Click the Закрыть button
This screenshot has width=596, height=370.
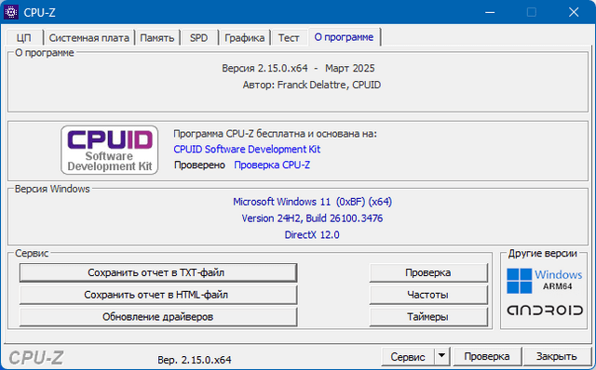coord(557,357)
